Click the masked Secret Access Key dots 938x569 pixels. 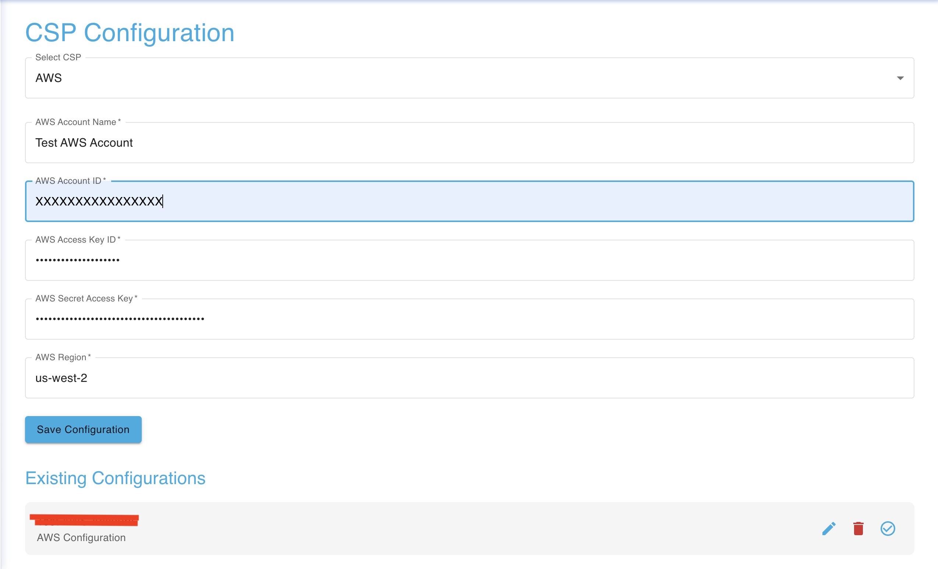tap(120, 319)
